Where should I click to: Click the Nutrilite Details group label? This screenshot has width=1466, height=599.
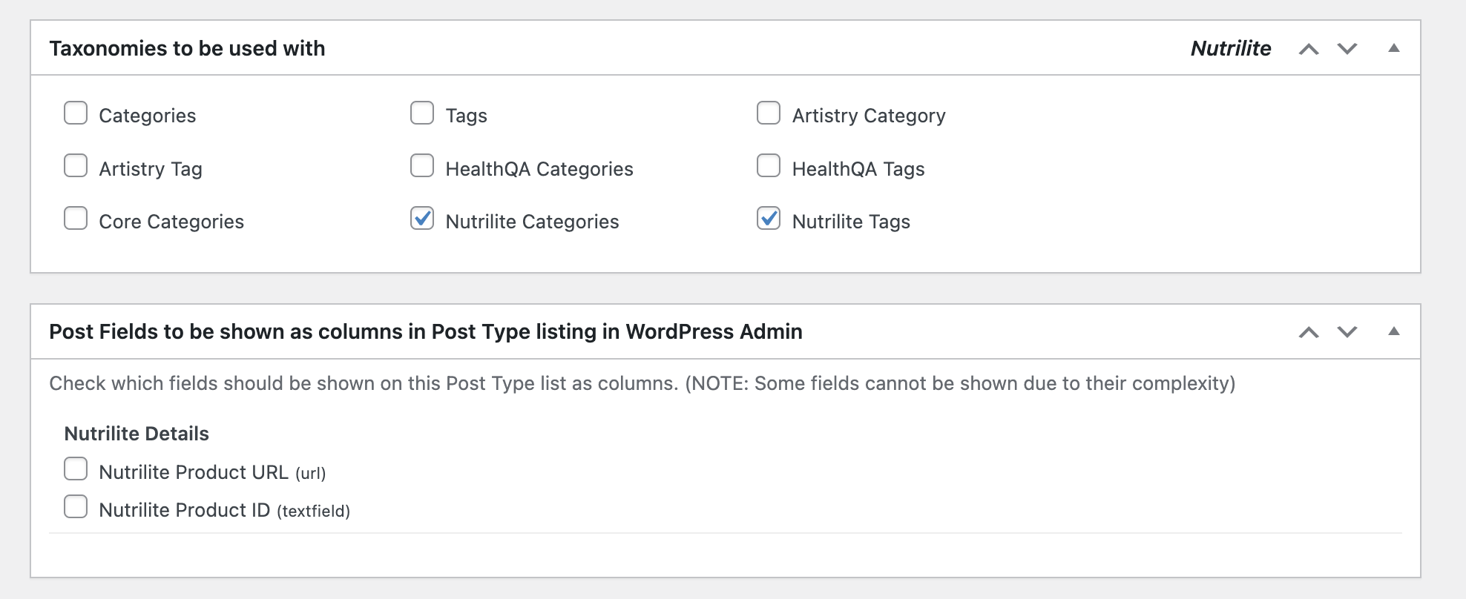[137, 434]
